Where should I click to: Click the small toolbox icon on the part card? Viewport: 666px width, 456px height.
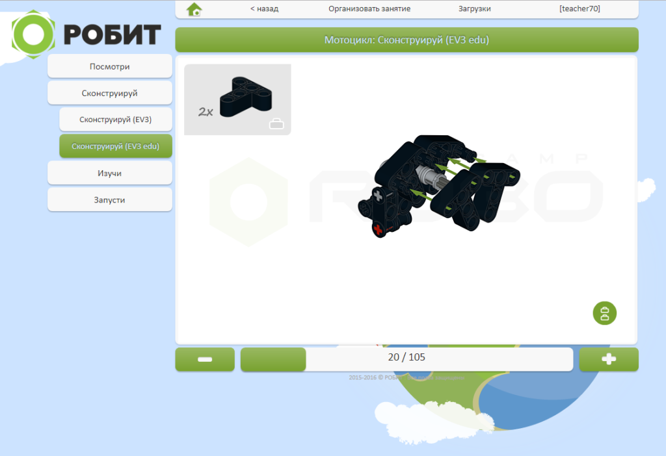pos(276,124)
